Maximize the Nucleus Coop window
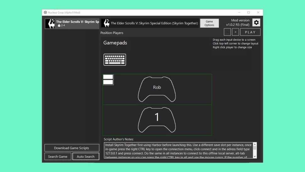The height and width of the screenshot is (172, 305). 248,13
